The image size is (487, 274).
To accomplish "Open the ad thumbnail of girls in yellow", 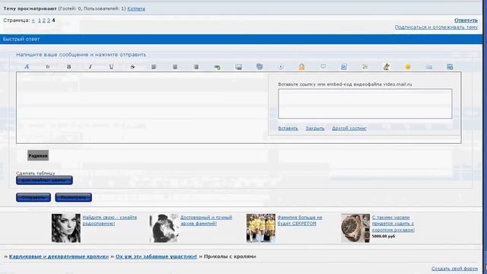I will (261, 228).
